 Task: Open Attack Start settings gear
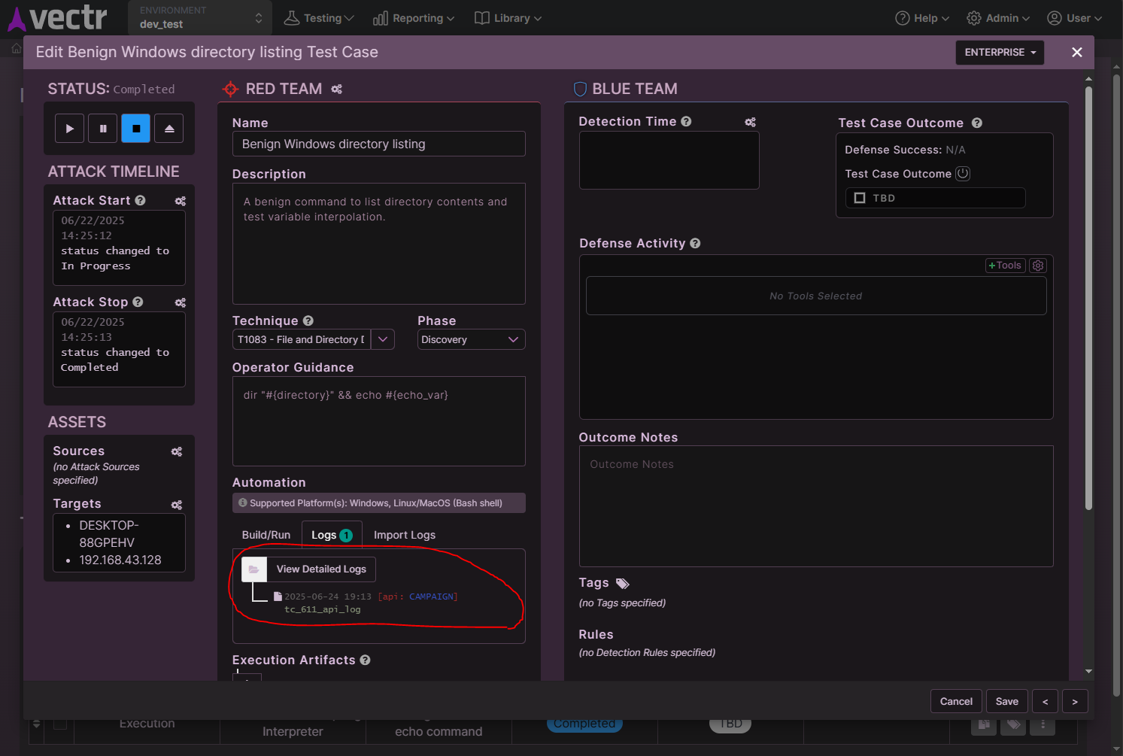(x=180, y=201)
